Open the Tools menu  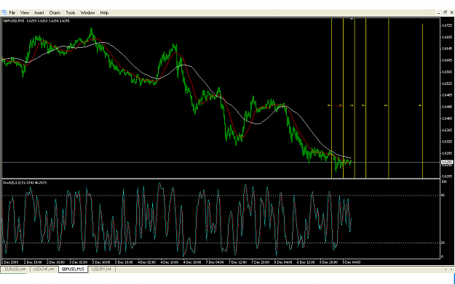pos(71,13)
